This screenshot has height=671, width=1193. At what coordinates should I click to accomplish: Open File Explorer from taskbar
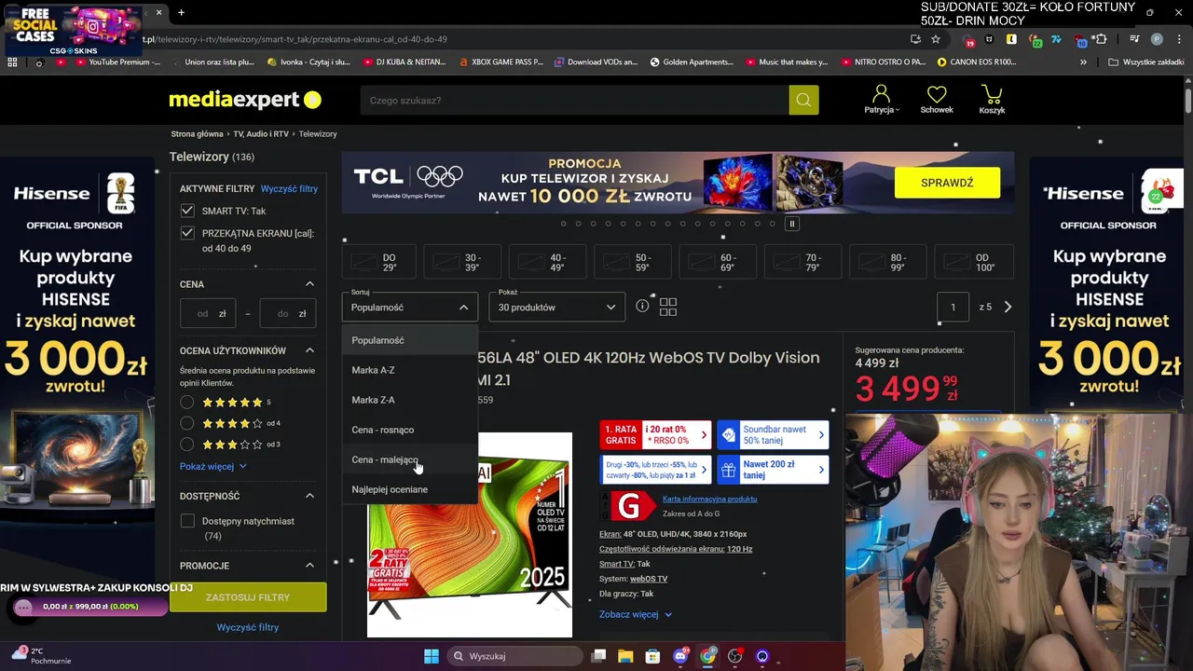626,656
